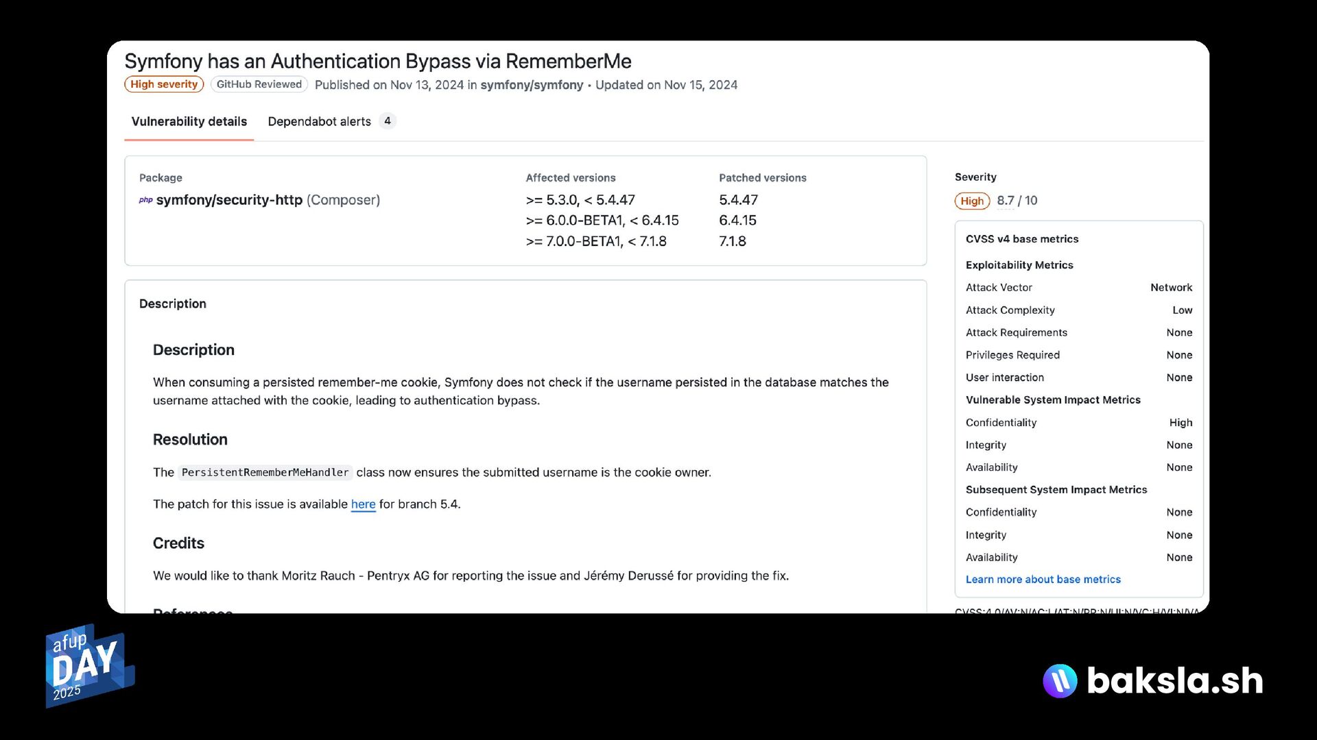Click the GitHub Reviewed badge
1317x740 pixels.
[x=259, y=84]
